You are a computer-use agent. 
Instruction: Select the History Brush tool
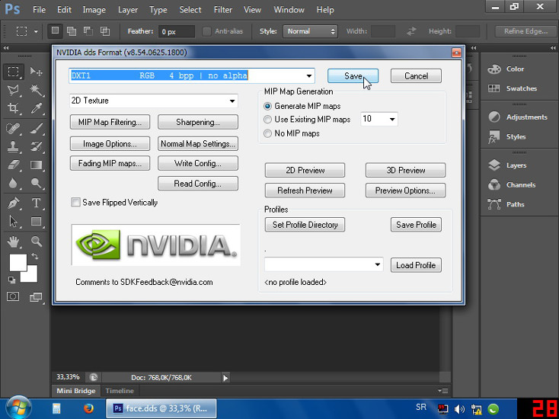36,146
